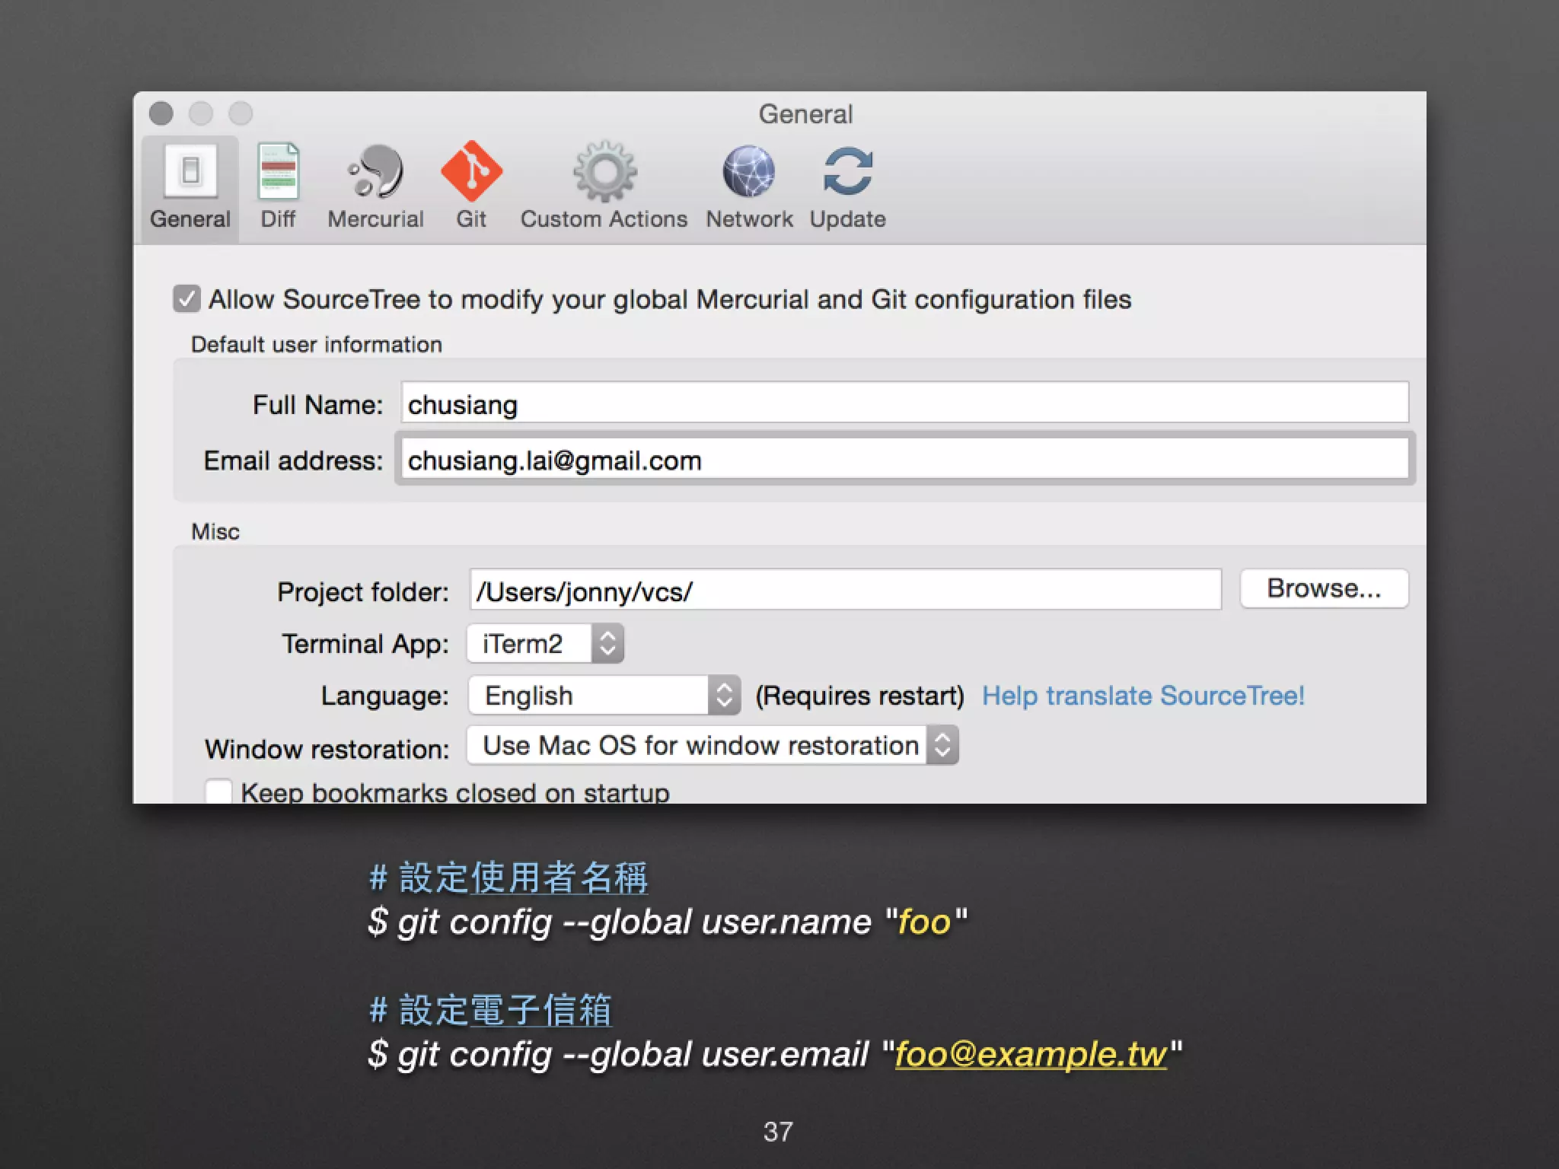Viewport: 1559px width, 1169px height.
Task: Click the foo@example.tw email link
Action: (x=1031, y=1055)
